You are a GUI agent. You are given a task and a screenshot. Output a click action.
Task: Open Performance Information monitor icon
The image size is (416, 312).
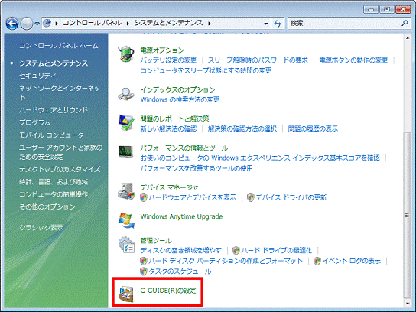(126, 151)
